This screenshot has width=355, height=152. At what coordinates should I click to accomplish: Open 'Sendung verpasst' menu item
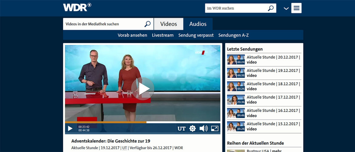(x=196, y=35)
